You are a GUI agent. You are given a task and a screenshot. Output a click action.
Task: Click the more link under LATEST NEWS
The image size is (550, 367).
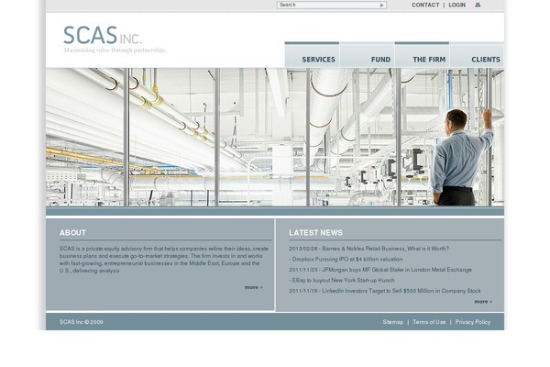(483, 301)
